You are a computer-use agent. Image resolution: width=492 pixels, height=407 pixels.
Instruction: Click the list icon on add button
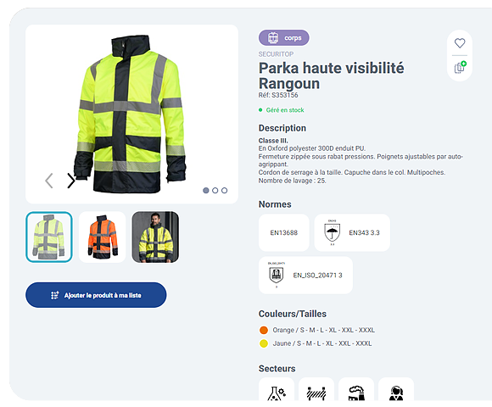coord(55,295)
